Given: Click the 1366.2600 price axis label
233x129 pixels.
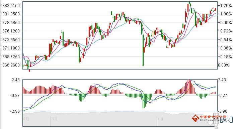Looking at the screenshot, I should click(x=10, y=65).
